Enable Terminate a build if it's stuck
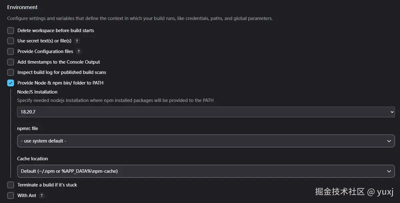This screenshot has height=203, width=400. [11, 185]
